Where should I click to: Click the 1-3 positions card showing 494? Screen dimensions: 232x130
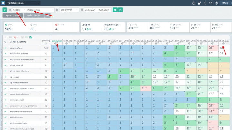click(137, 27)
